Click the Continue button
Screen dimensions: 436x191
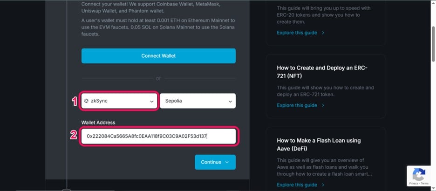pos(215,162)
